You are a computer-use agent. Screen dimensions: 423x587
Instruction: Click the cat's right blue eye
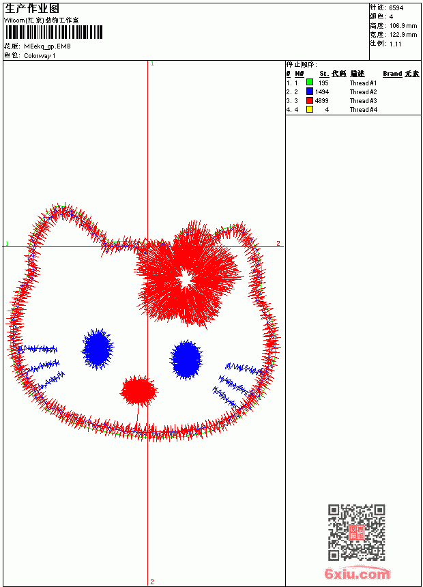point(186,360)
